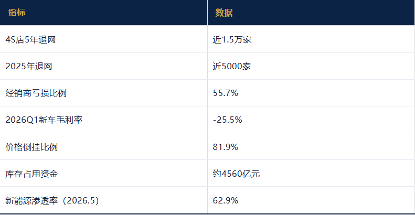Click the 万家 text in first data row

243,40
